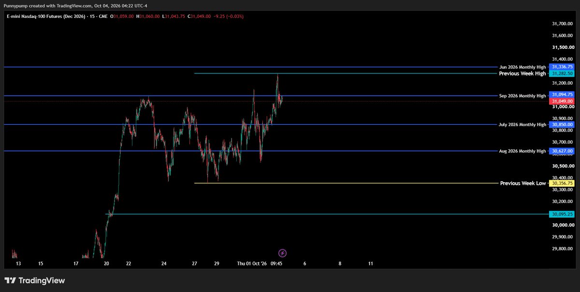The height and width of the screenshot is (292, 580).
Task: Click 29,900.00 on the price scale
Action: 563,237
